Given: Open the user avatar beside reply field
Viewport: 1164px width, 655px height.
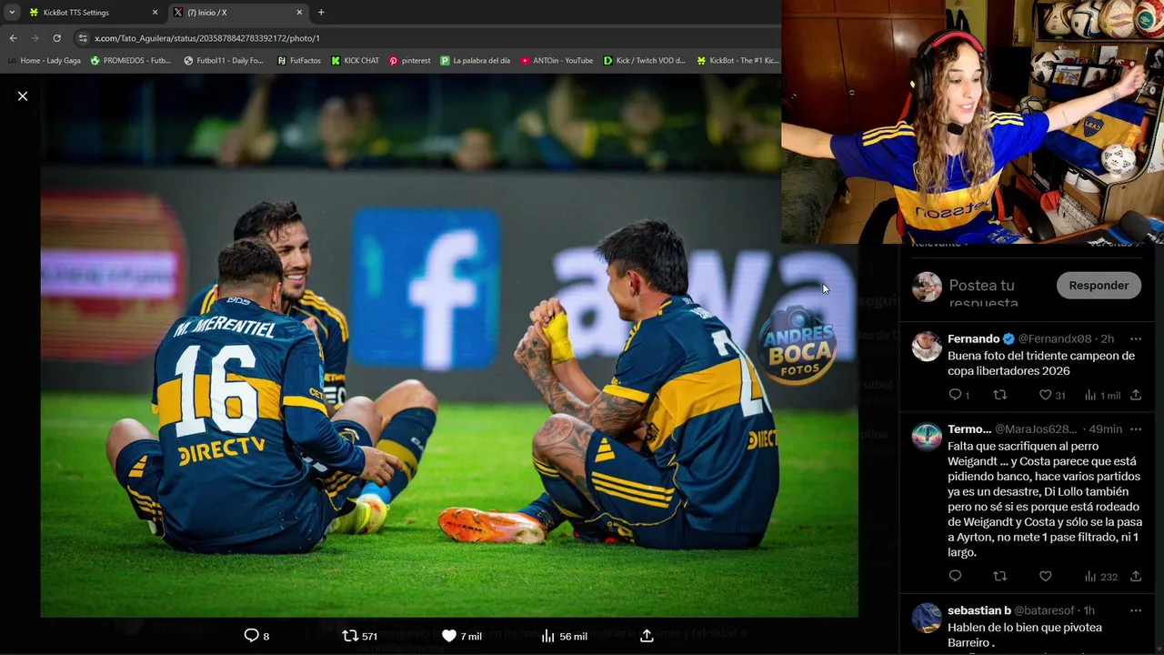Looking at the screenshot, I should pyautogui.click(x=927, y=287).
